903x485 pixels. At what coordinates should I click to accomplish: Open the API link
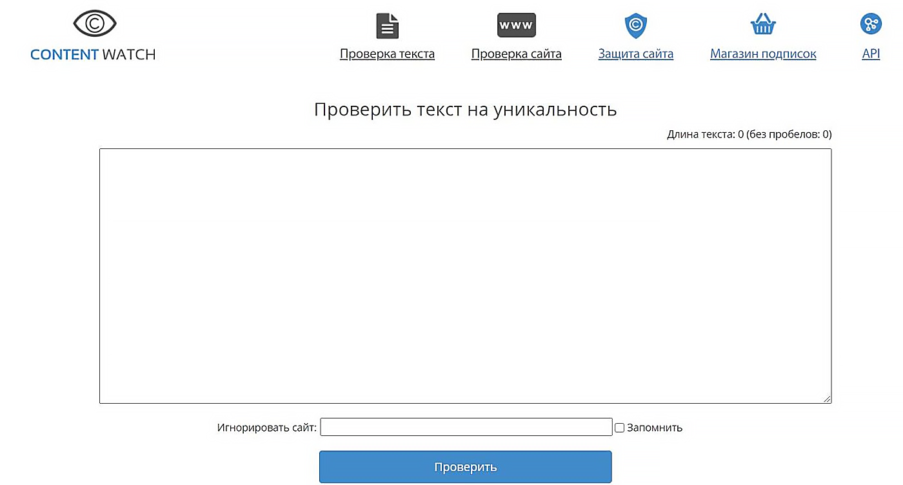point(871,54)
